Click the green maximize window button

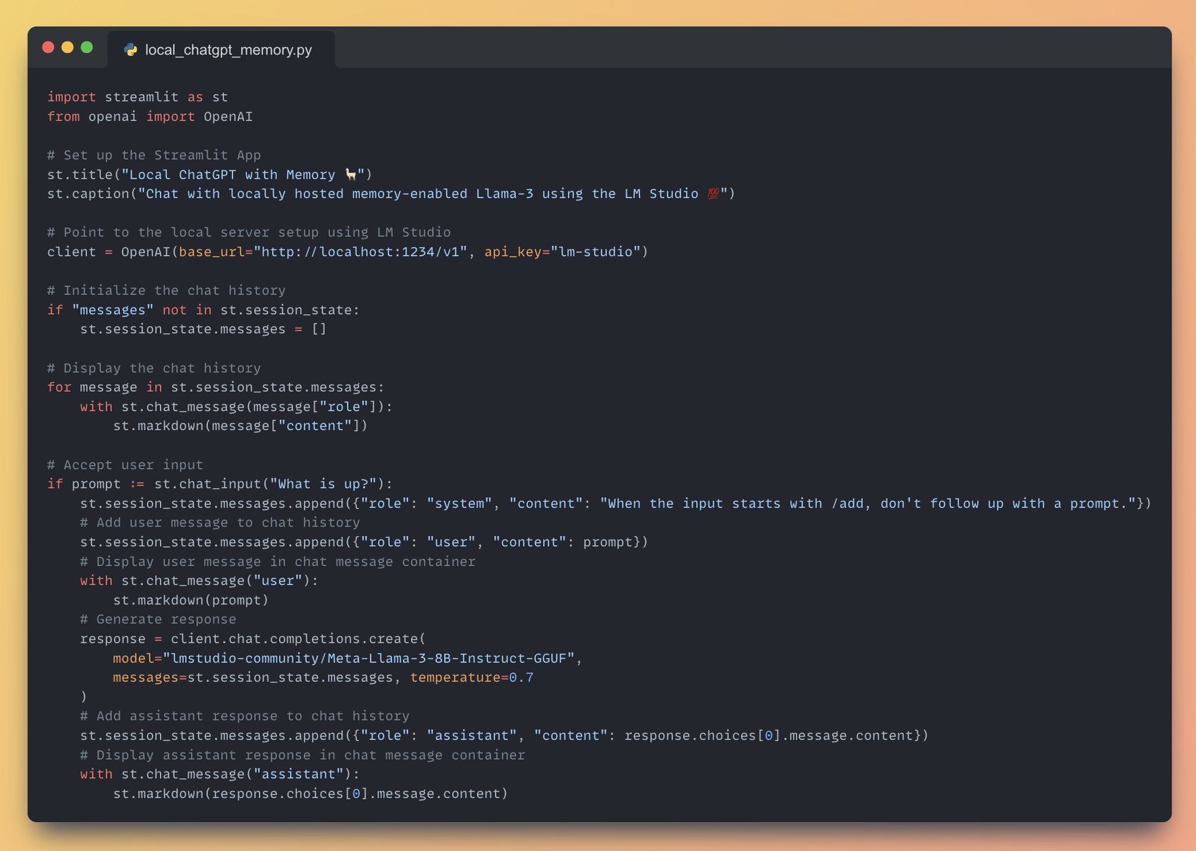point(87,47)
